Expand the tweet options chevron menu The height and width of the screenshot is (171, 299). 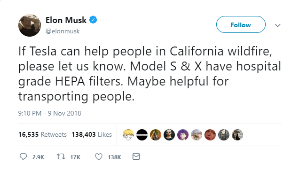[x=278, y=25]
